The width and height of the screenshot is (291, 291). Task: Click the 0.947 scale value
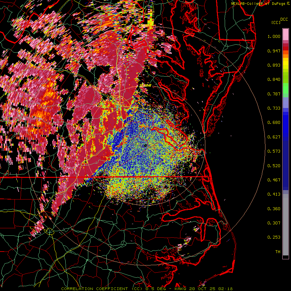(274, 51)
